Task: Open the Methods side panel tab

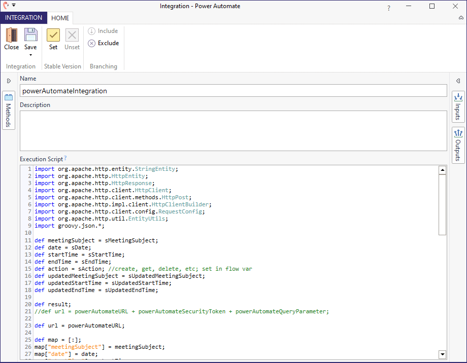Action: click(9, 111)
